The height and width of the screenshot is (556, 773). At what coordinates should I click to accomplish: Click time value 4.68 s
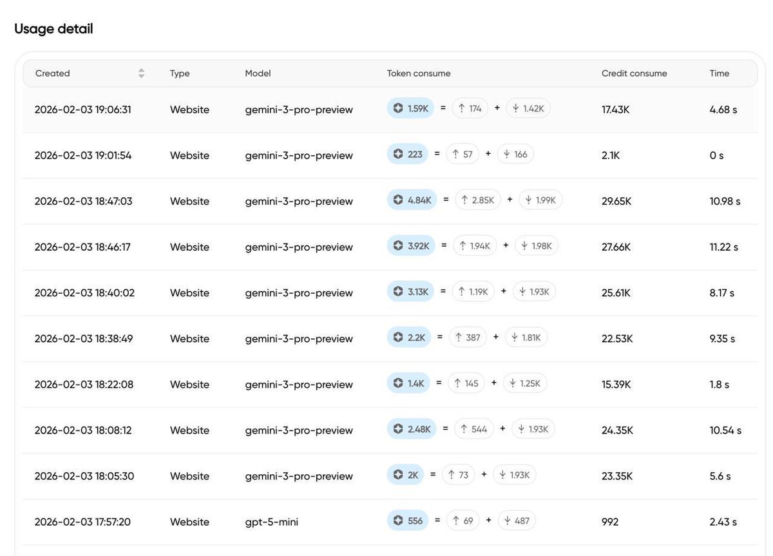tap(723, 110)
